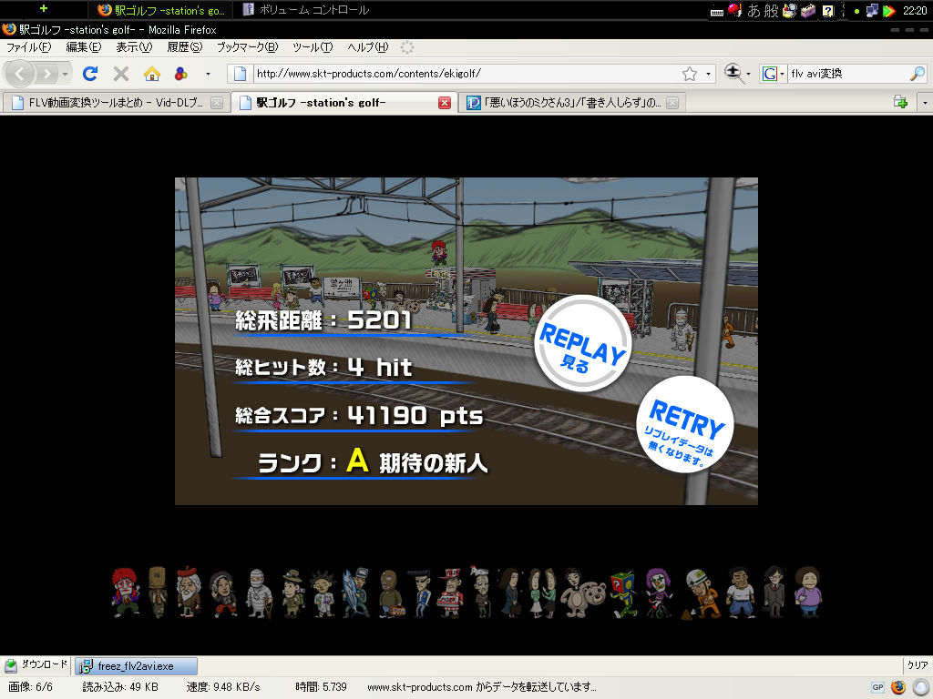The image size is (933, 699).
Task: Click the RETRY round button
Action: click(x=685, y=424)
